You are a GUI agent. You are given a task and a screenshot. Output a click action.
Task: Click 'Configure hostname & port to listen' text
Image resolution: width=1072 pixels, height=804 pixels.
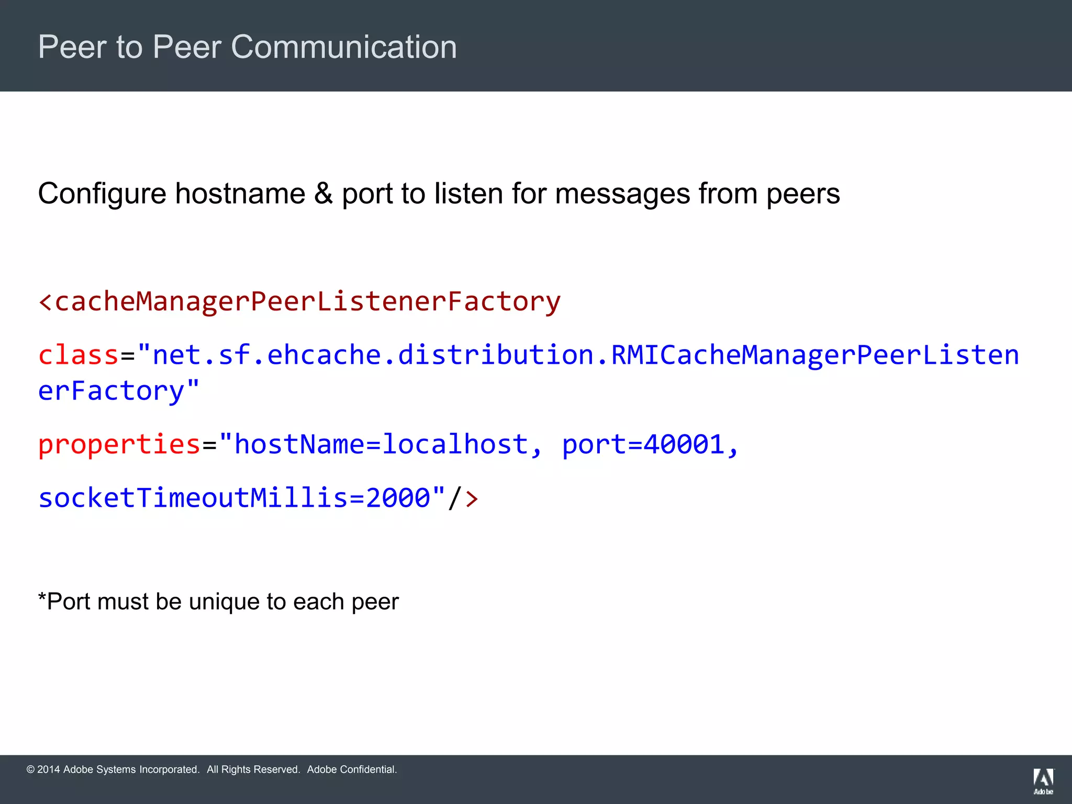click(x=439, y=194)
